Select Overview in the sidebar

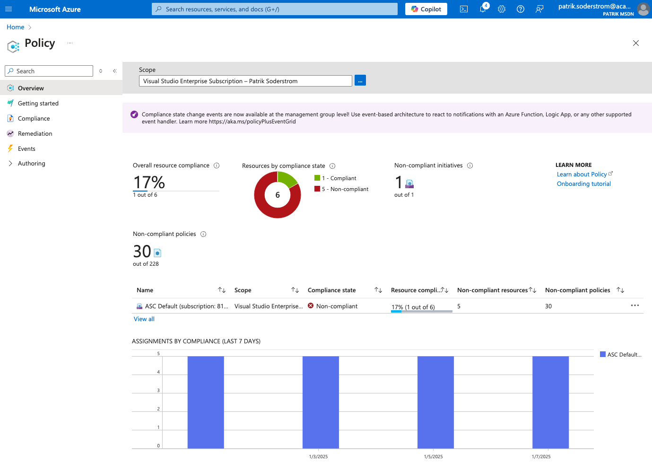(61, 88)
